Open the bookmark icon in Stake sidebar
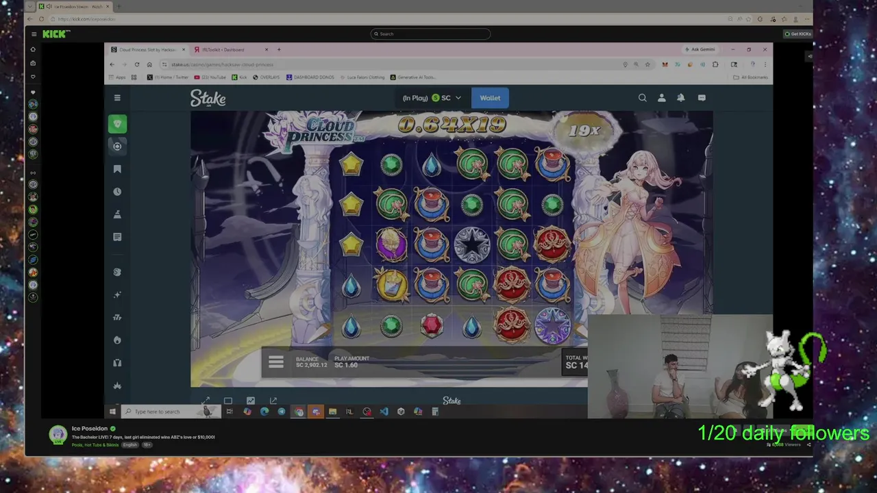This screenshot has height=493, width=877. pos(117,169)
